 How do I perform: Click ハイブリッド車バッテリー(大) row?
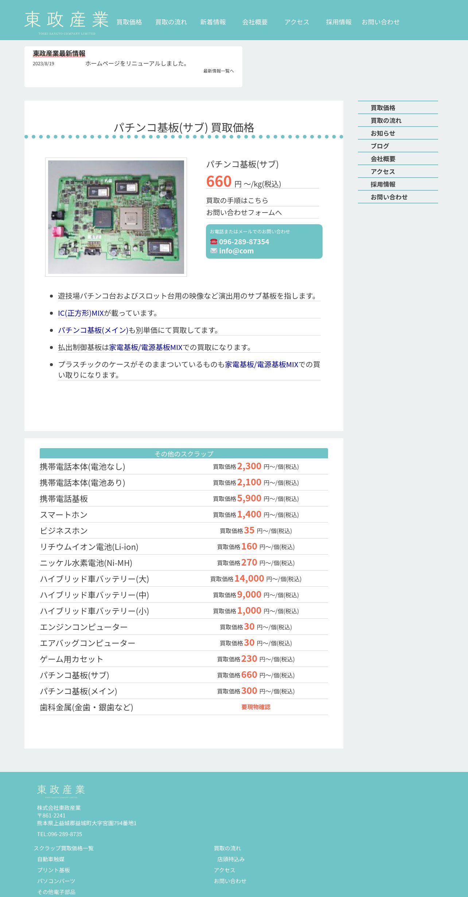(x=184, y=579)
